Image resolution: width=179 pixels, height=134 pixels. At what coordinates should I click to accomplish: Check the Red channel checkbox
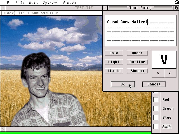click(x=156, y=100)
